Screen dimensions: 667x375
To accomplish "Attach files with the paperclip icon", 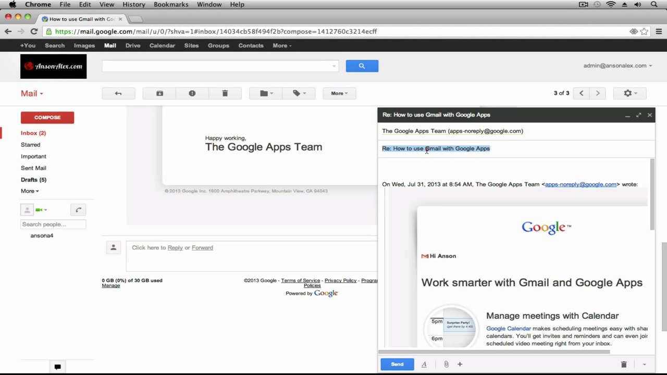I will pyautogui.click(x=446, y=365).
